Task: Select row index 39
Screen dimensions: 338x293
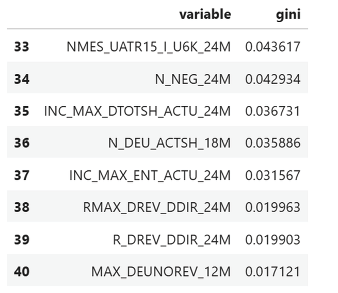Action: pos(22,239)
